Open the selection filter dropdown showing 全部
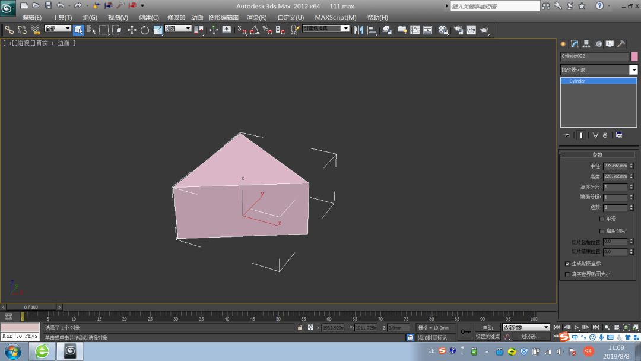This screenshot has height=361, width=641. (58, 28)
